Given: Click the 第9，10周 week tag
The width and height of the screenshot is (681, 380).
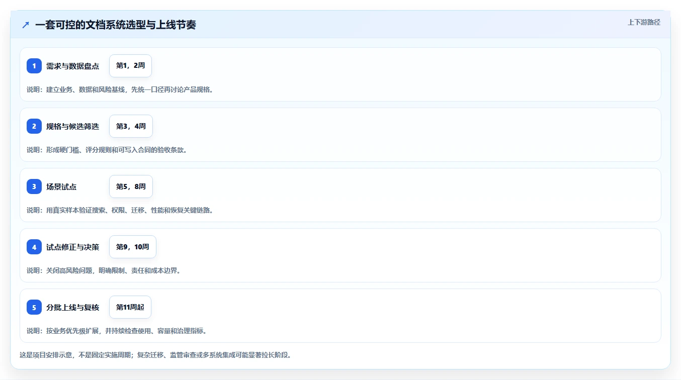Looking at the screenshot, I should [x=133, y=247].
